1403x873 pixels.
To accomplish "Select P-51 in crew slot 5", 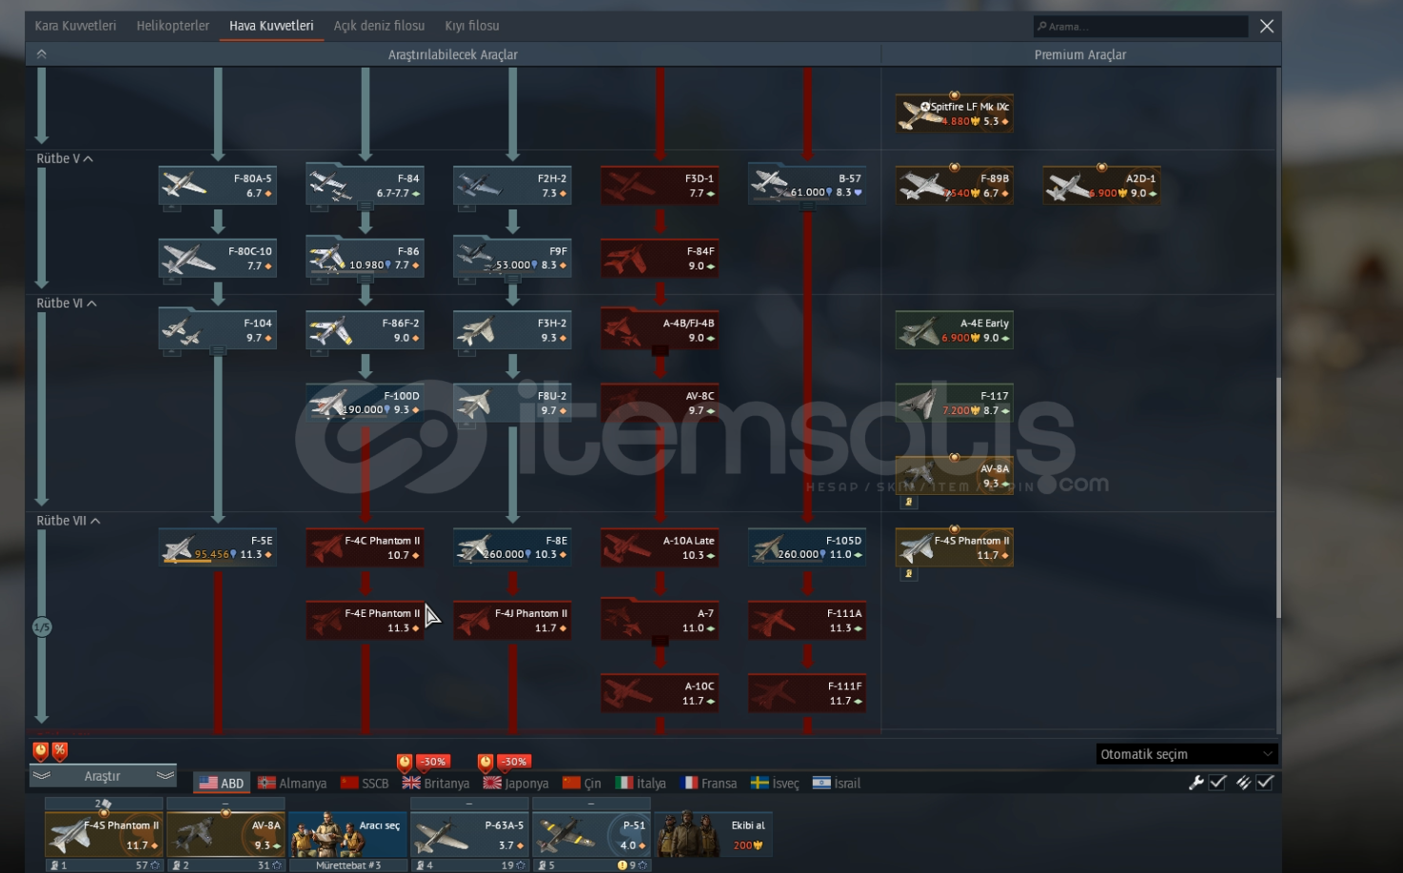I will tap(591, 834).
